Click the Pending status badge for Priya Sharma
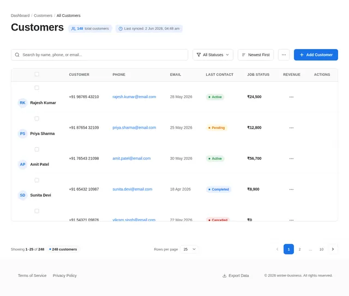This screenshot has height=296, width=349. pos(216,128)
